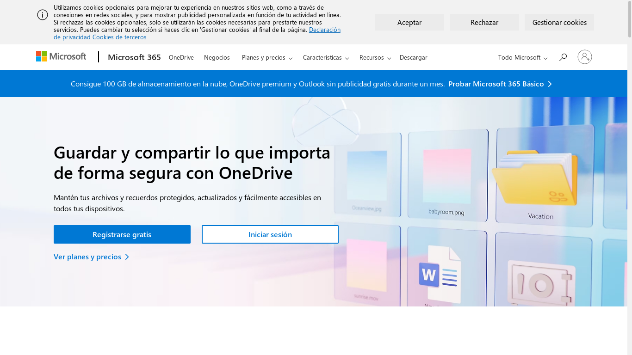Accept cookies with Aceptar button
The image size is (632, 355).
(409, 22)
